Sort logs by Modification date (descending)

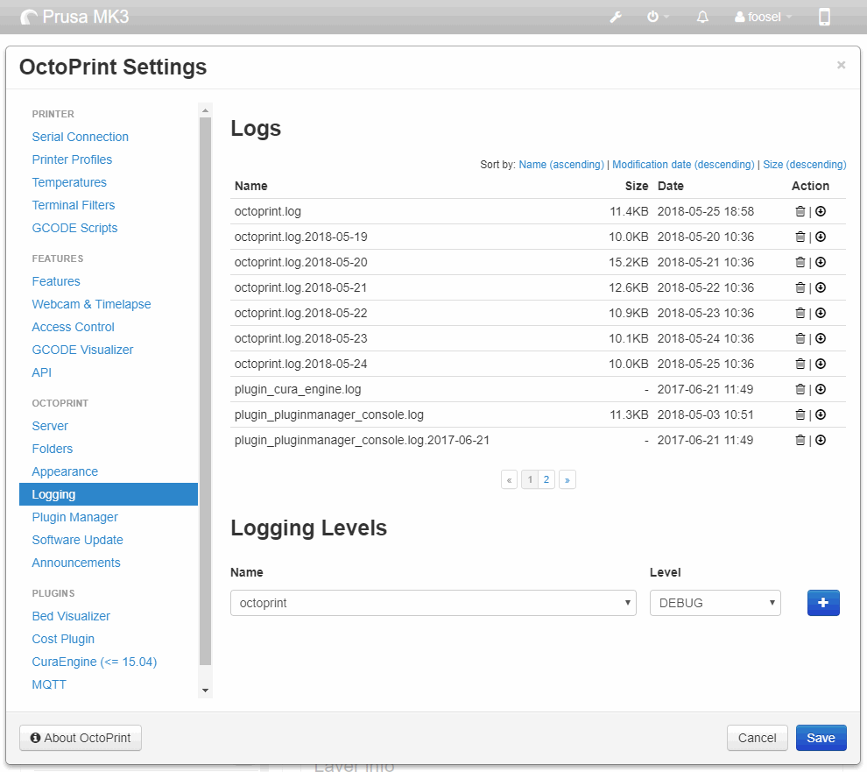click(683, 165)
